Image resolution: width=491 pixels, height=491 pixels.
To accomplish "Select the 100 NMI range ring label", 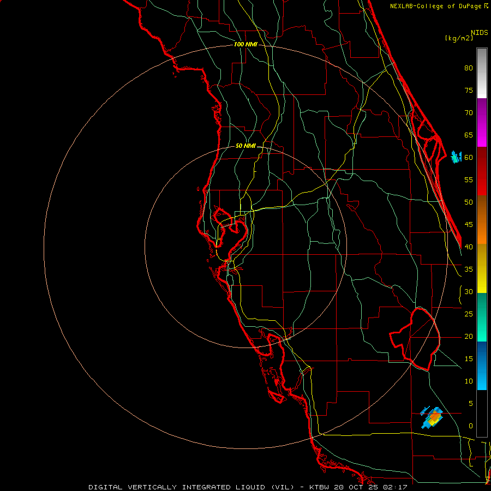I will click(x=245, y=45).
